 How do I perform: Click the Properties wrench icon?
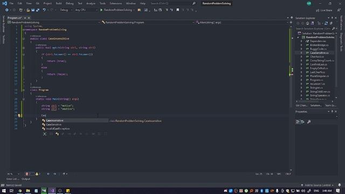click(309, 122)
